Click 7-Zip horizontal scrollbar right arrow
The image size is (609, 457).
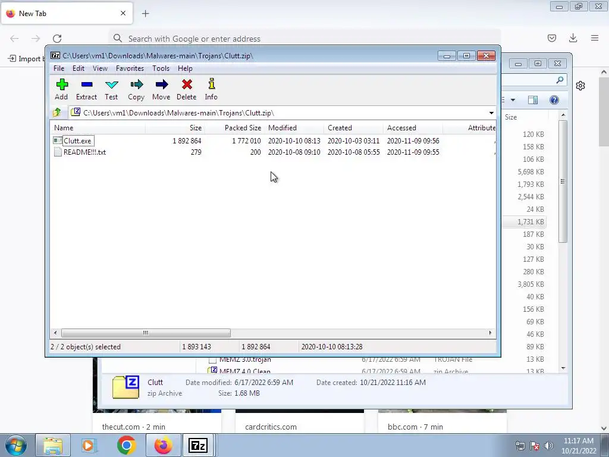(490, 333)
